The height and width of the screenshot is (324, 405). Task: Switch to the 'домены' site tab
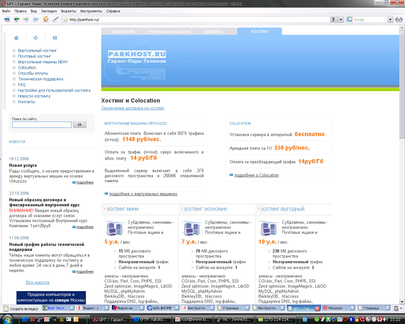pos(214,31)
